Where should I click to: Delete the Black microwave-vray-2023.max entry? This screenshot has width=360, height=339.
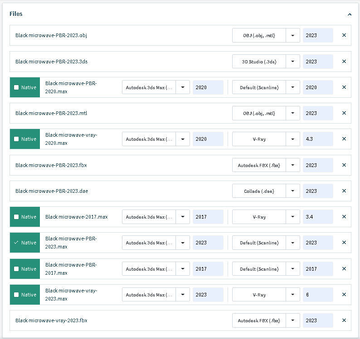[x=344, y=295]
